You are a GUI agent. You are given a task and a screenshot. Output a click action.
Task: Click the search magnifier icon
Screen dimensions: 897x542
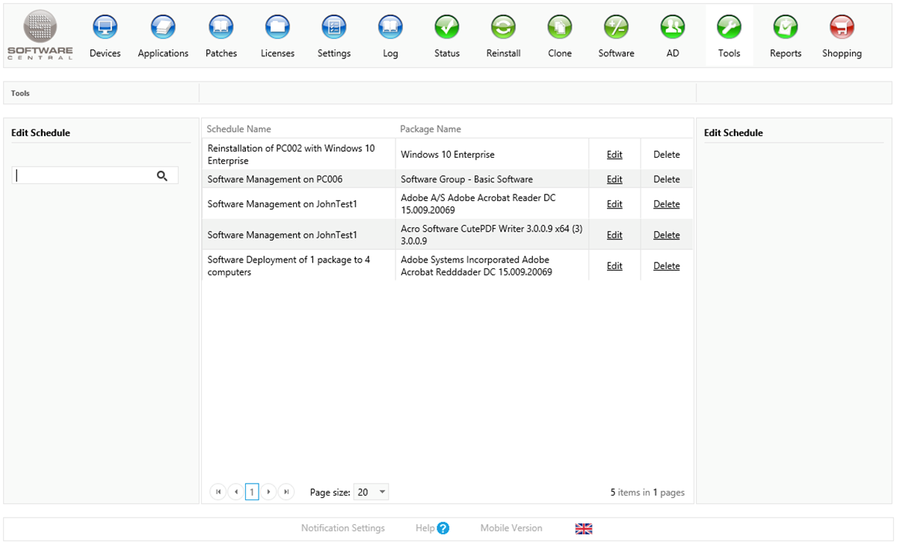pos(162,176)
